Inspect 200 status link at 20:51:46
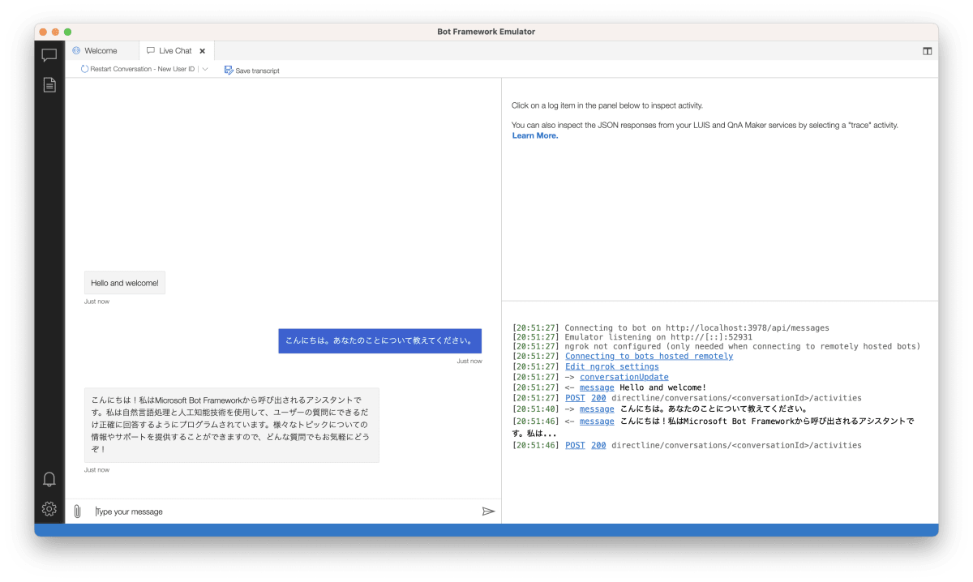Viewport: 973px width, 582px height. [x=598, y=446]
